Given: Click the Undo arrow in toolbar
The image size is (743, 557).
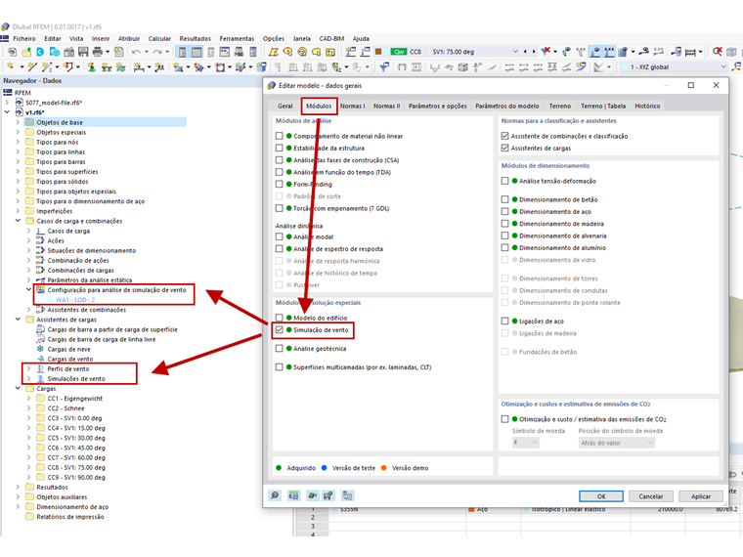Looking at the screenshot, I should coord(137,52).
